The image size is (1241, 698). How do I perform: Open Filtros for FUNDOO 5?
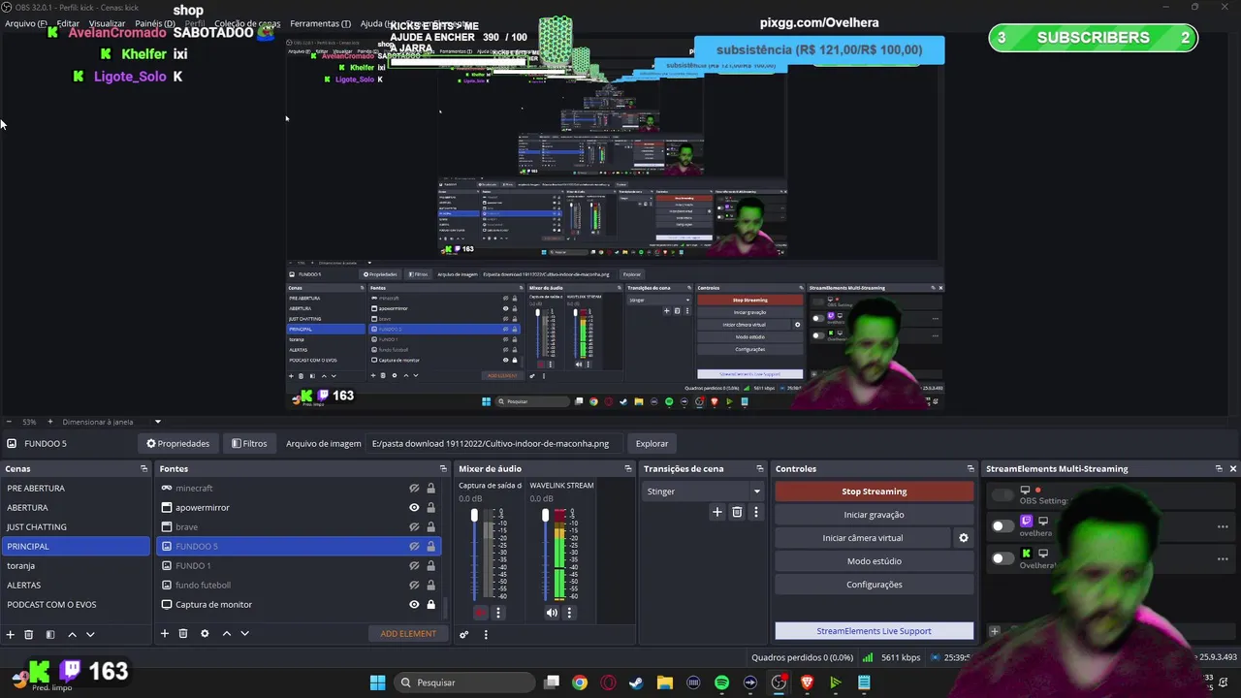click(x=249, y=443)
